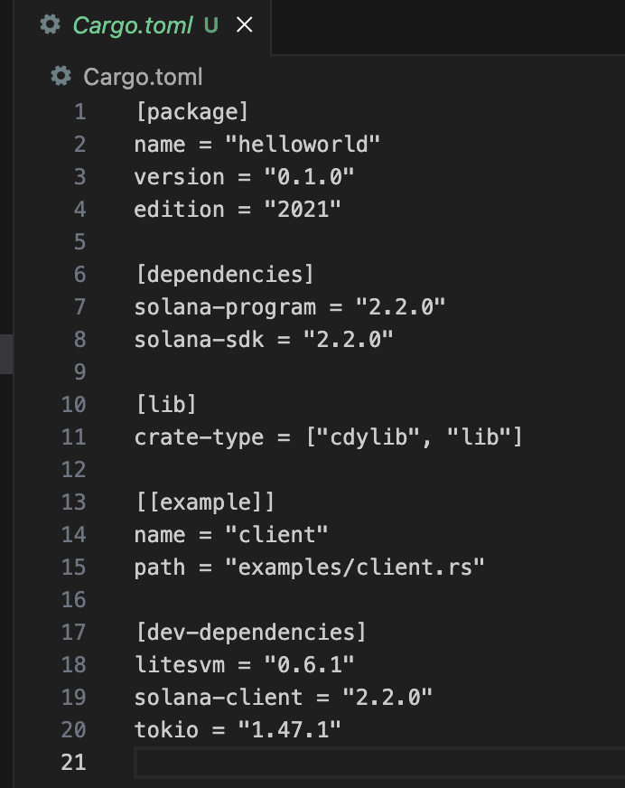Click line number 21 in the gutter
The height and width of the screenshot is (788, 625).
click(74, 763)
